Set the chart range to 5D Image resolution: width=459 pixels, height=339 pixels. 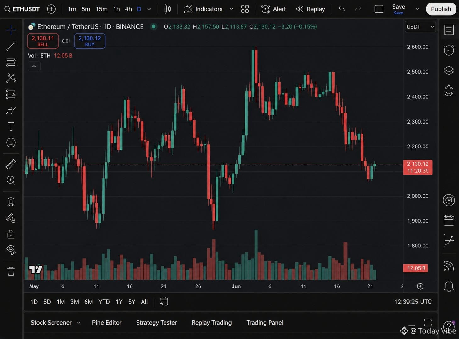pyautogui.click(x=47, y=302)
